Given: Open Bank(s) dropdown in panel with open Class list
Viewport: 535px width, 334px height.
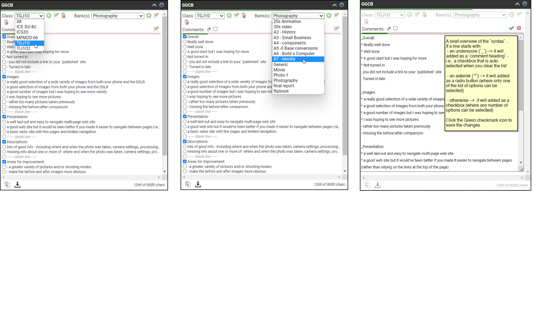Looking at the screenshot, I should tap(118, 16).
